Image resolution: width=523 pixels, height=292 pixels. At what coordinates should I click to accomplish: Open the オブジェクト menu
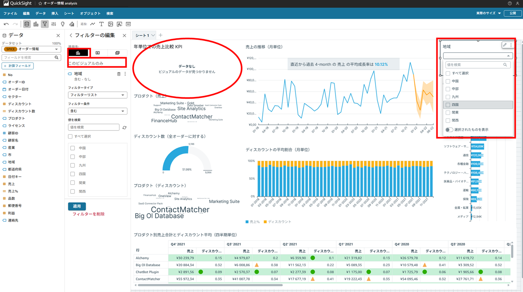tap(90, 13)
